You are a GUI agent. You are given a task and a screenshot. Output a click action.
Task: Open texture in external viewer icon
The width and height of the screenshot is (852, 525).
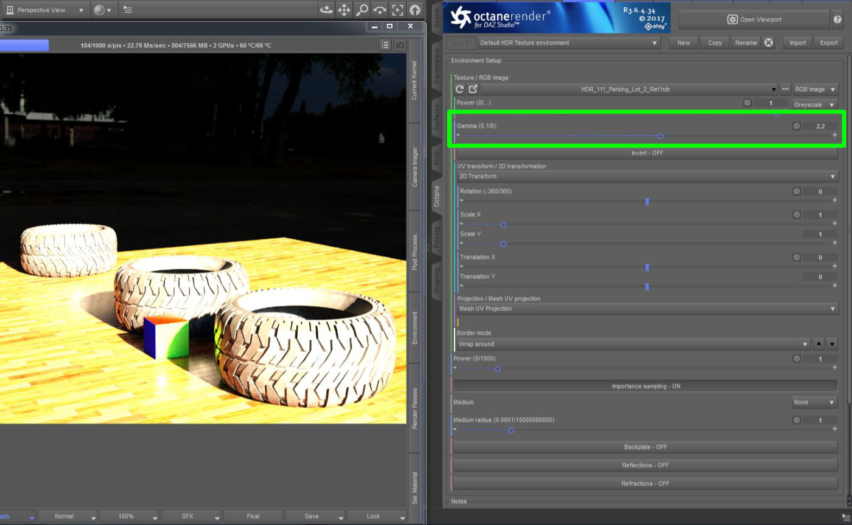click(x=473, y=89)
